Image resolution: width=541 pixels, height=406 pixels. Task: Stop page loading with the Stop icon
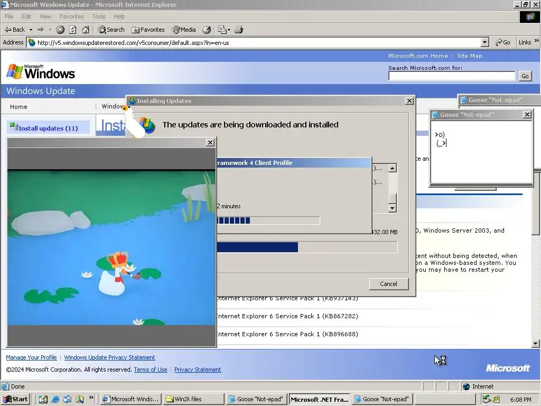point(60,30)
